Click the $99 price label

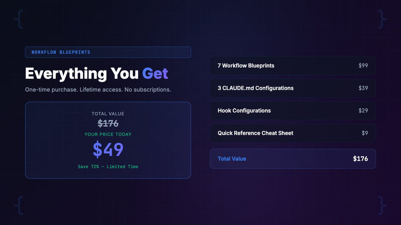363,66
